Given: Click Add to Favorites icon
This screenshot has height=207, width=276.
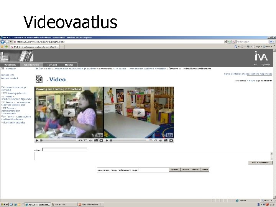Looking at the screenshot, I should (x=7, y=47).
